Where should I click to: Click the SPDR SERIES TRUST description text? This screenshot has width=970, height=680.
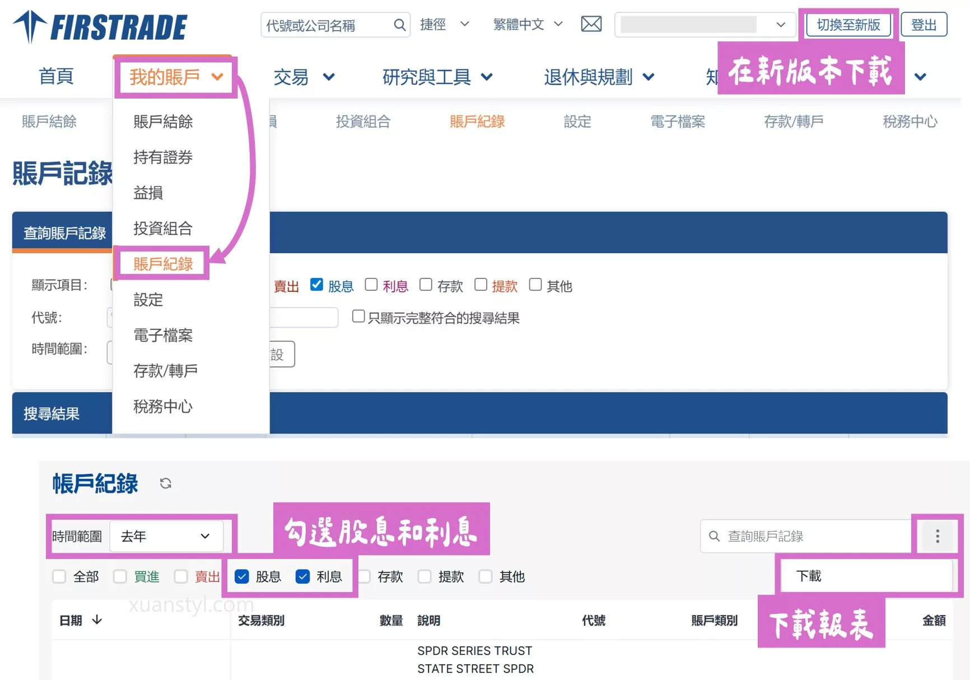pyautogui.click(x=475, y=651)
